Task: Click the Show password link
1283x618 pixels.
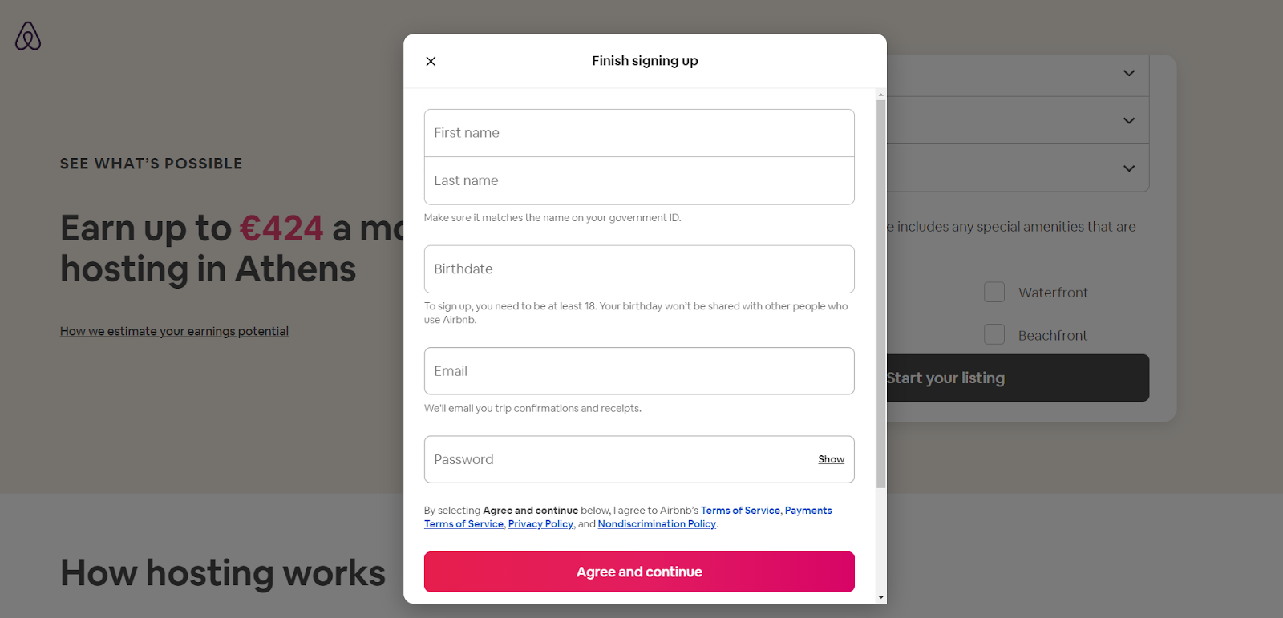Action: click(x=830, y=459)
